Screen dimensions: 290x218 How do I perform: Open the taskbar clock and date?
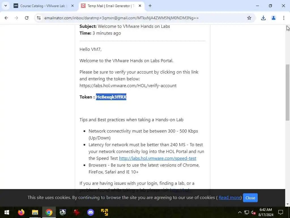click(266, 212)
